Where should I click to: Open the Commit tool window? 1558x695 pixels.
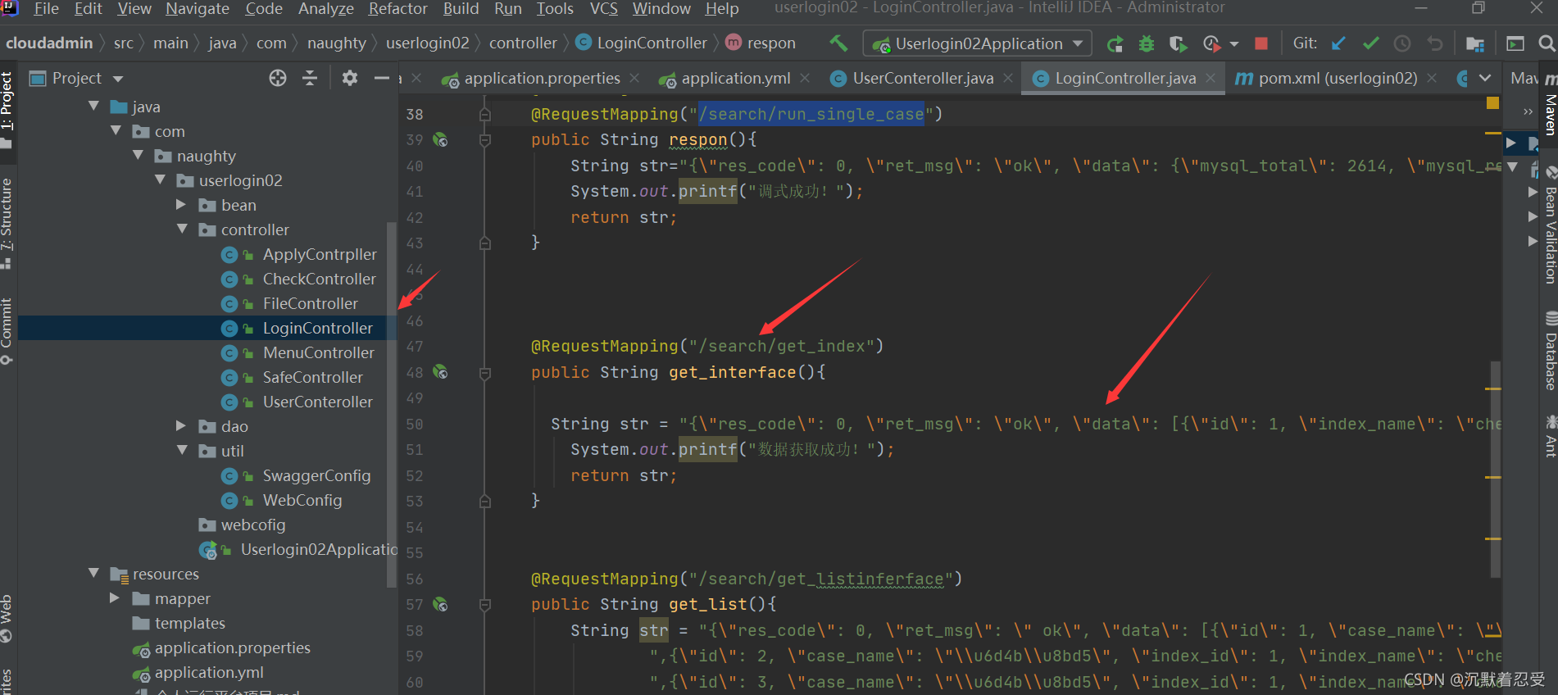[7, 330]
